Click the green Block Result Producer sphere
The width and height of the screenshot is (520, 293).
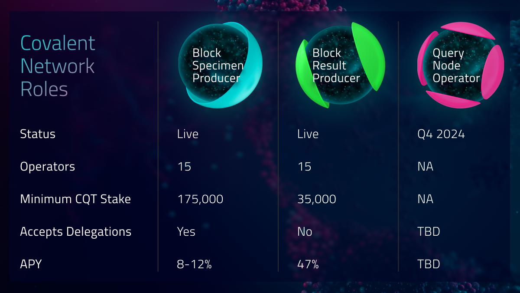(x=340, y=65)
